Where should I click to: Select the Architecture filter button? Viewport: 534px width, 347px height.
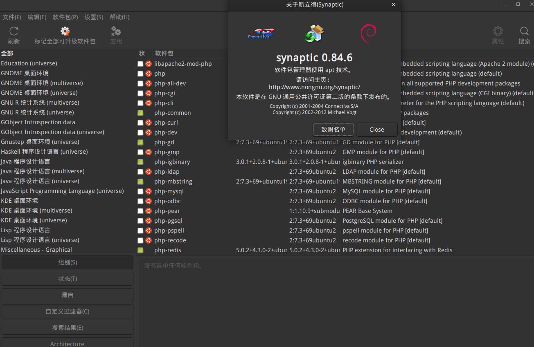coord(68,343)
